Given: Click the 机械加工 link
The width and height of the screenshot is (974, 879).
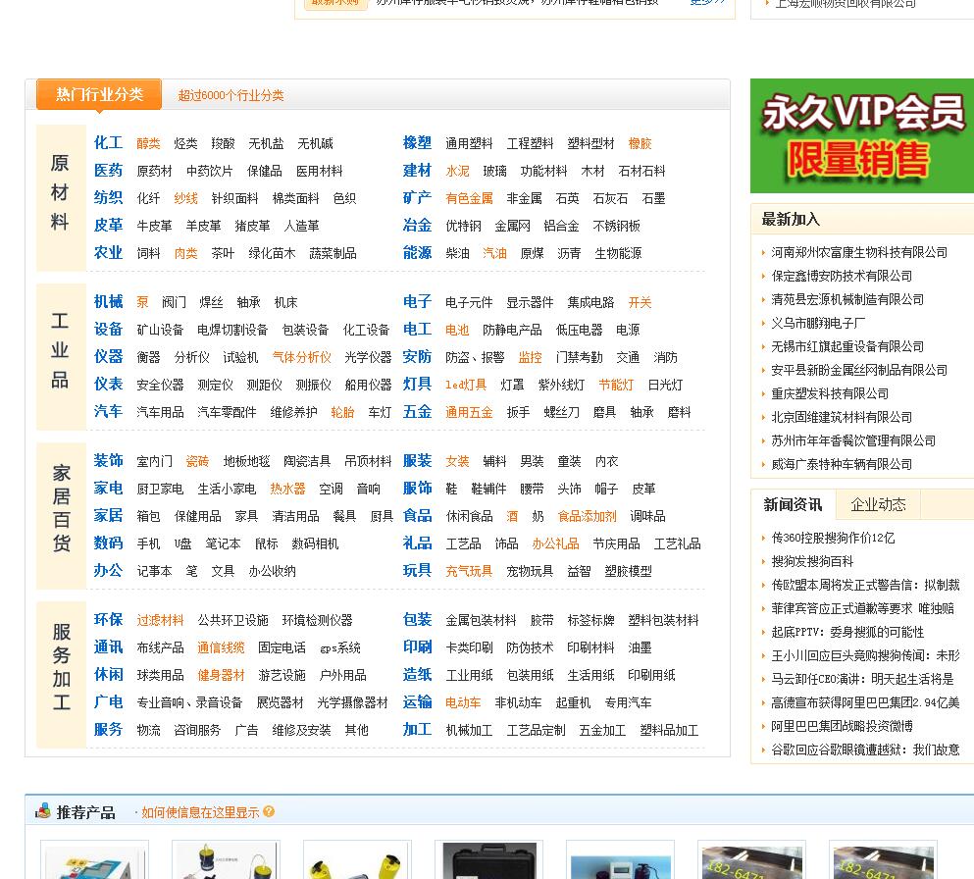Looking at the screenshot, I should tap(469, 730).
